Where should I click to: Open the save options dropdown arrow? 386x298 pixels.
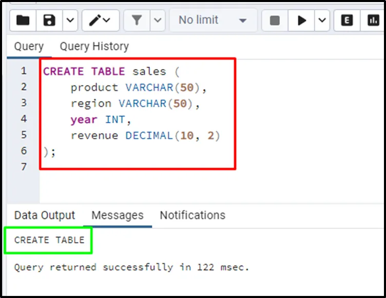[70, 21]
